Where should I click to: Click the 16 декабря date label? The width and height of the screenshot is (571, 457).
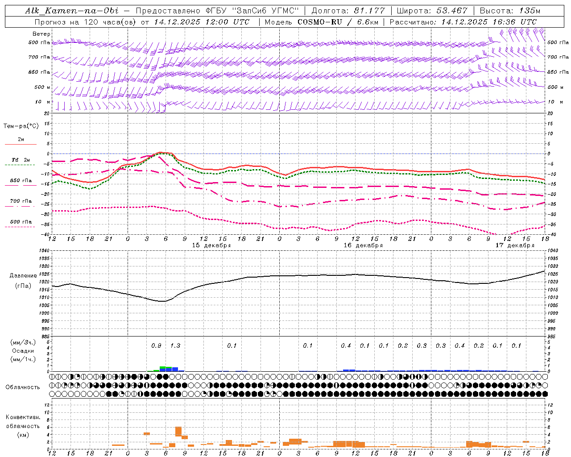(x=363, y=245)
